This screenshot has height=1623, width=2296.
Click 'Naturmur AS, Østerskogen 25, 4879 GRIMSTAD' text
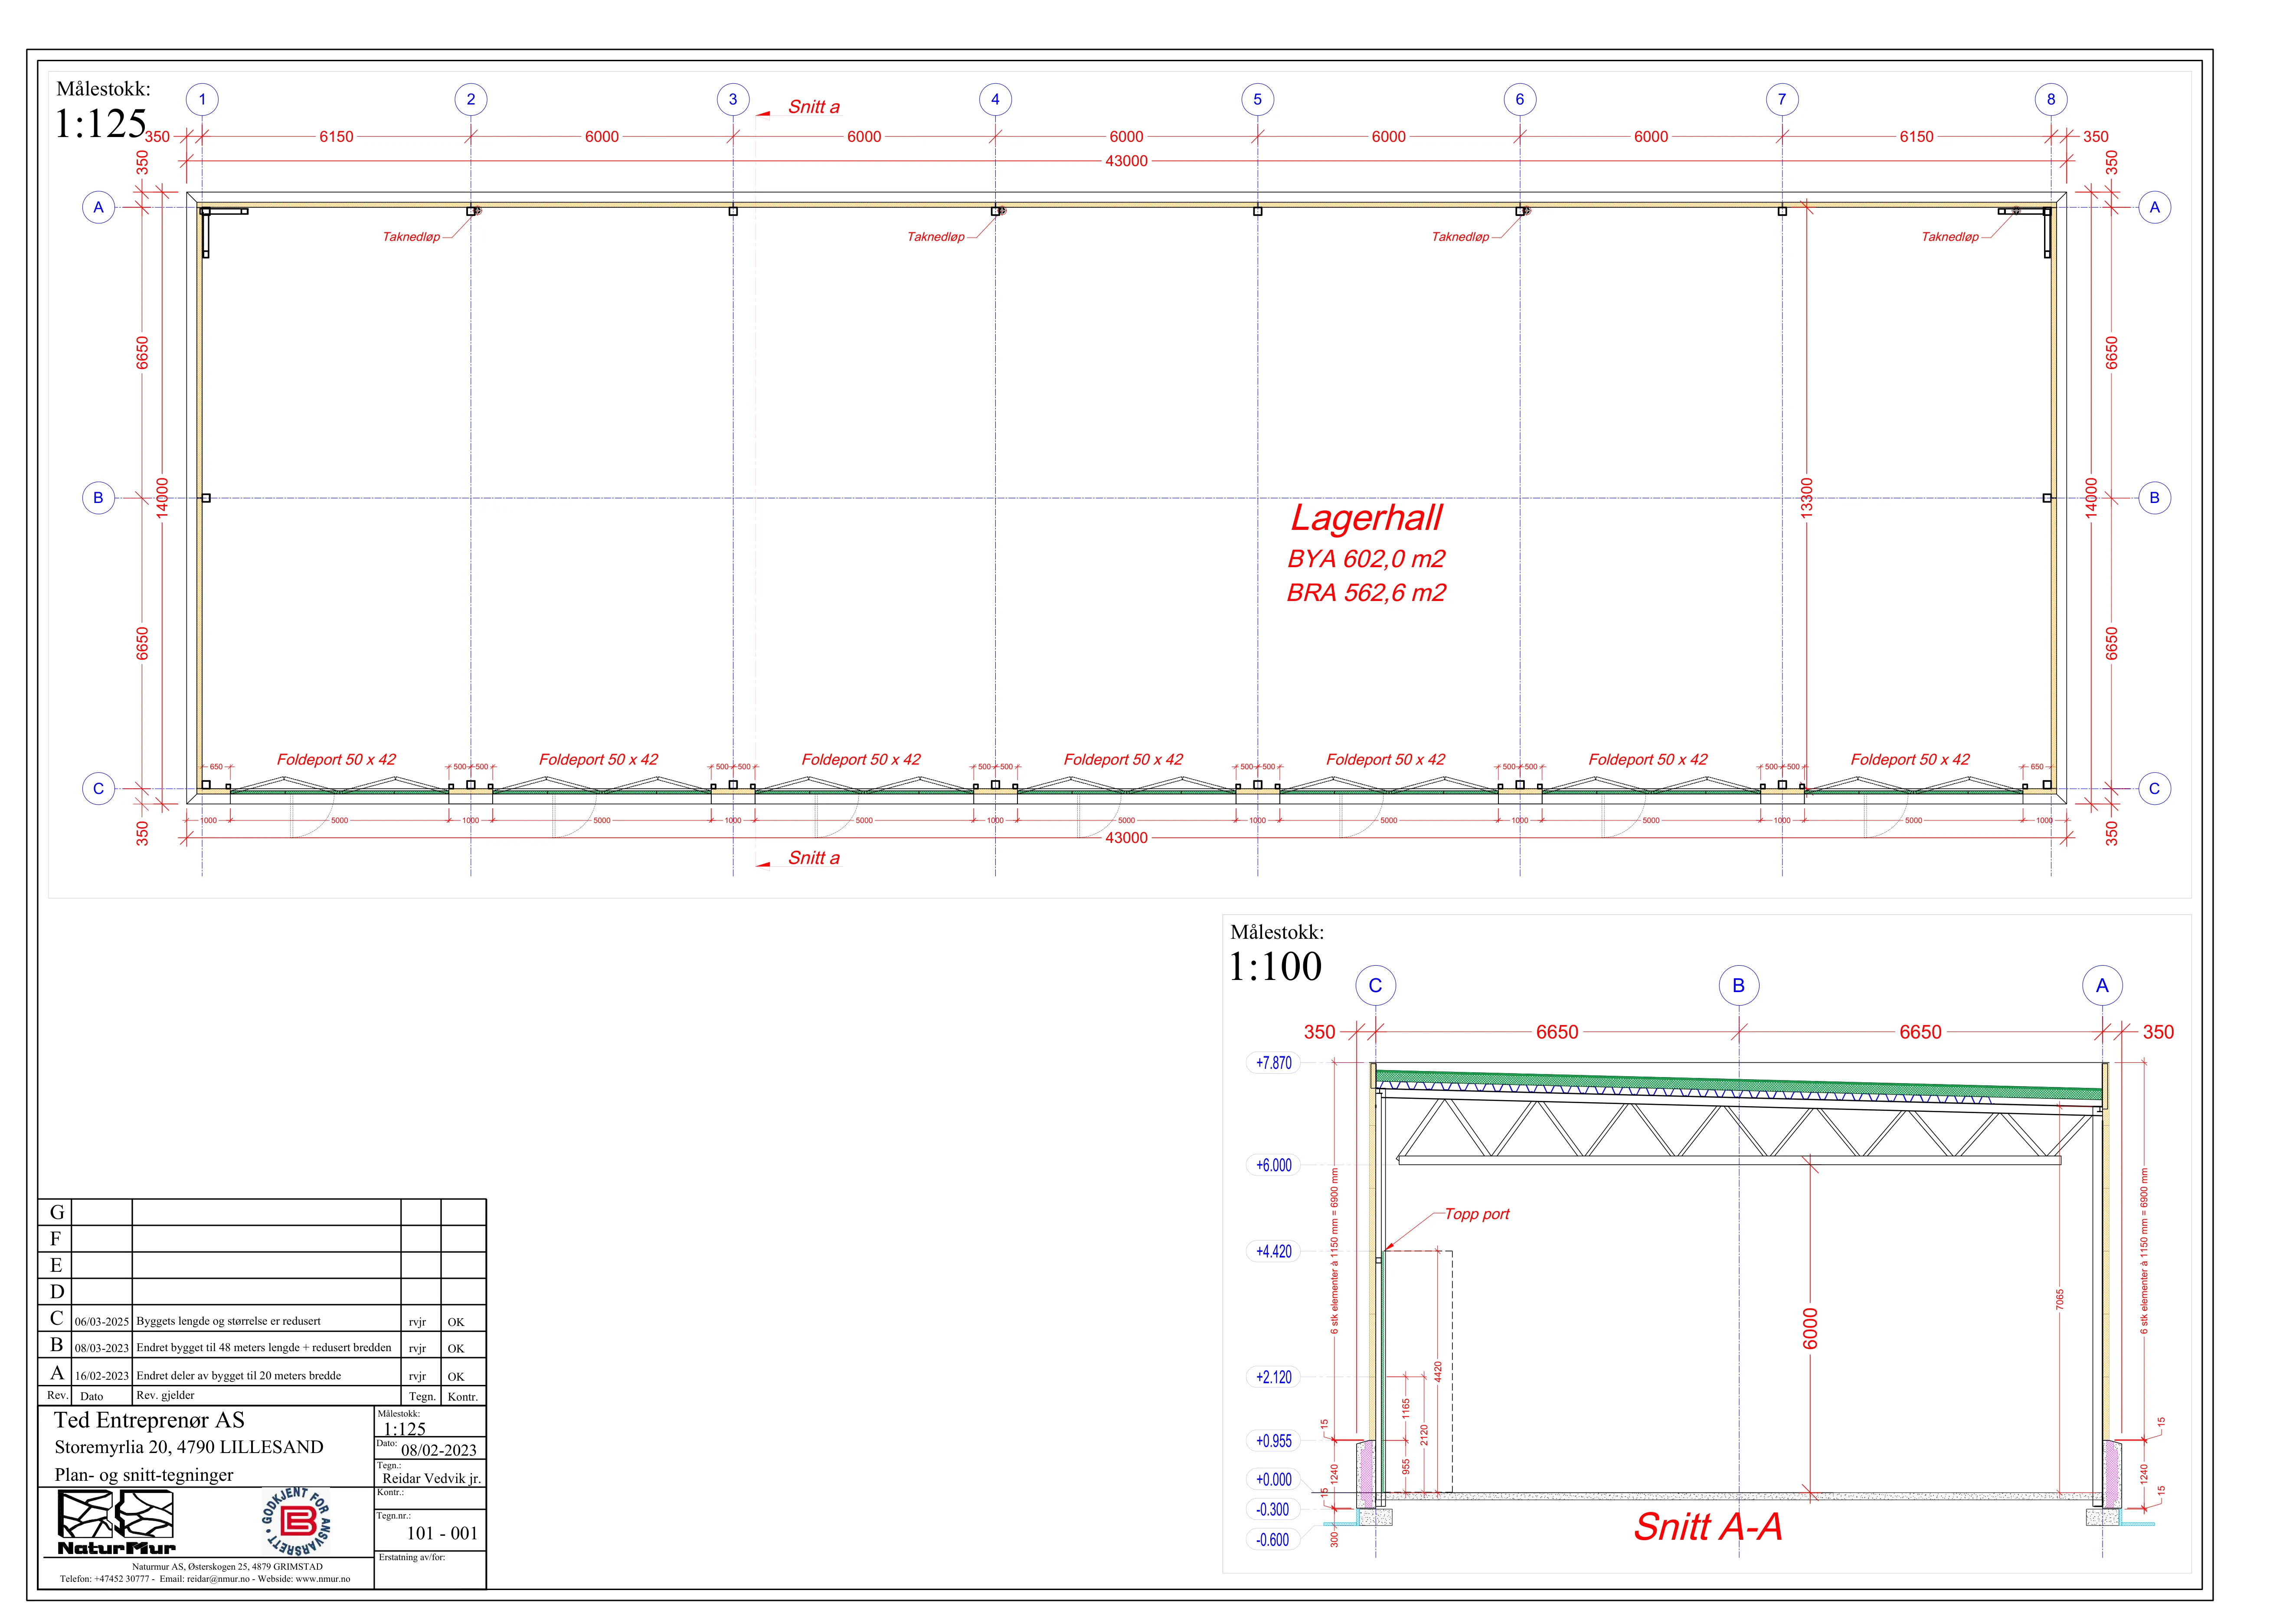[x=227, y=1567]
